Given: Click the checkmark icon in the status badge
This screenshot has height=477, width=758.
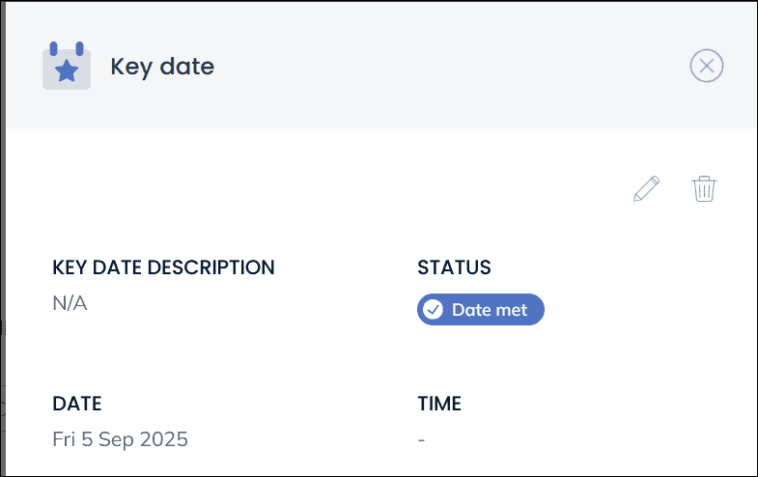Looking at the screenshot, I should pyautogui.click(x=434, y=310).
